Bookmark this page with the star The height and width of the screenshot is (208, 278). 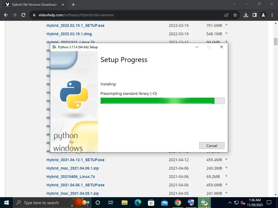tap(235, 15)
